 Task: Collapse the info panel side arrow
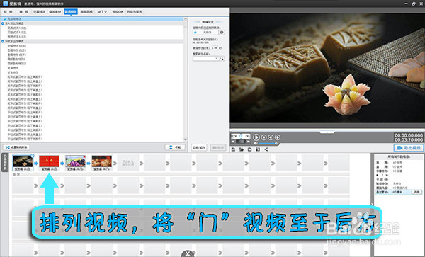[372, 204]
